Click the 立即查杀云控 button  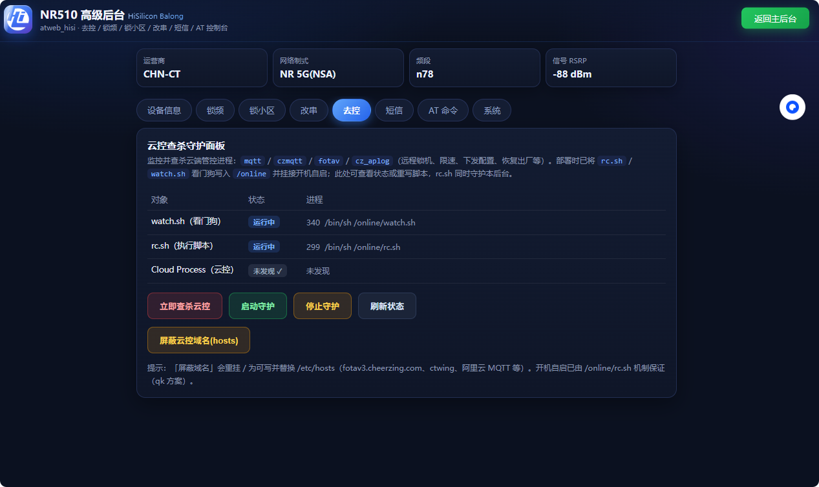185,306
